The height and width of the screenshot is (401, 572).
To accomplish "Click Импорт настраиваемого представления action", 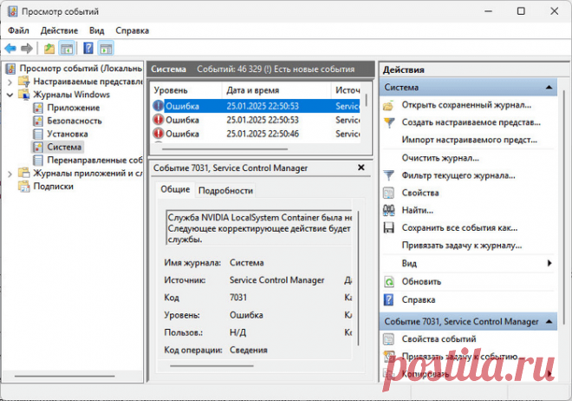I will tap(469, 140).
